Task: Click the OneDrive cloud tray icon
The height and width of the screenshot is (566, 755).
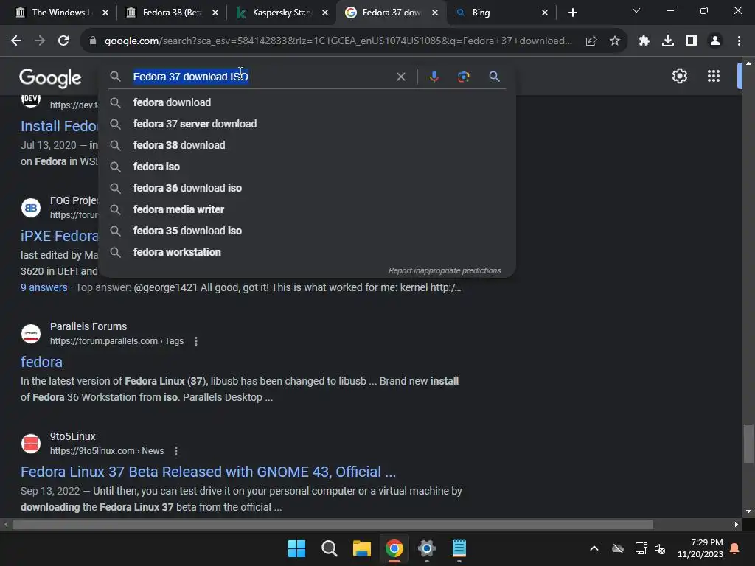Action: (618, 548)
